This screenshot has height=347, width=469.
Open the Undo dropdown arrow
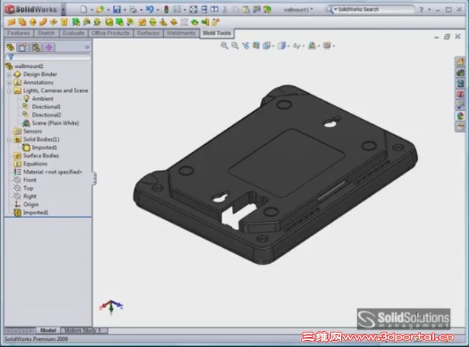coord(158,10)
